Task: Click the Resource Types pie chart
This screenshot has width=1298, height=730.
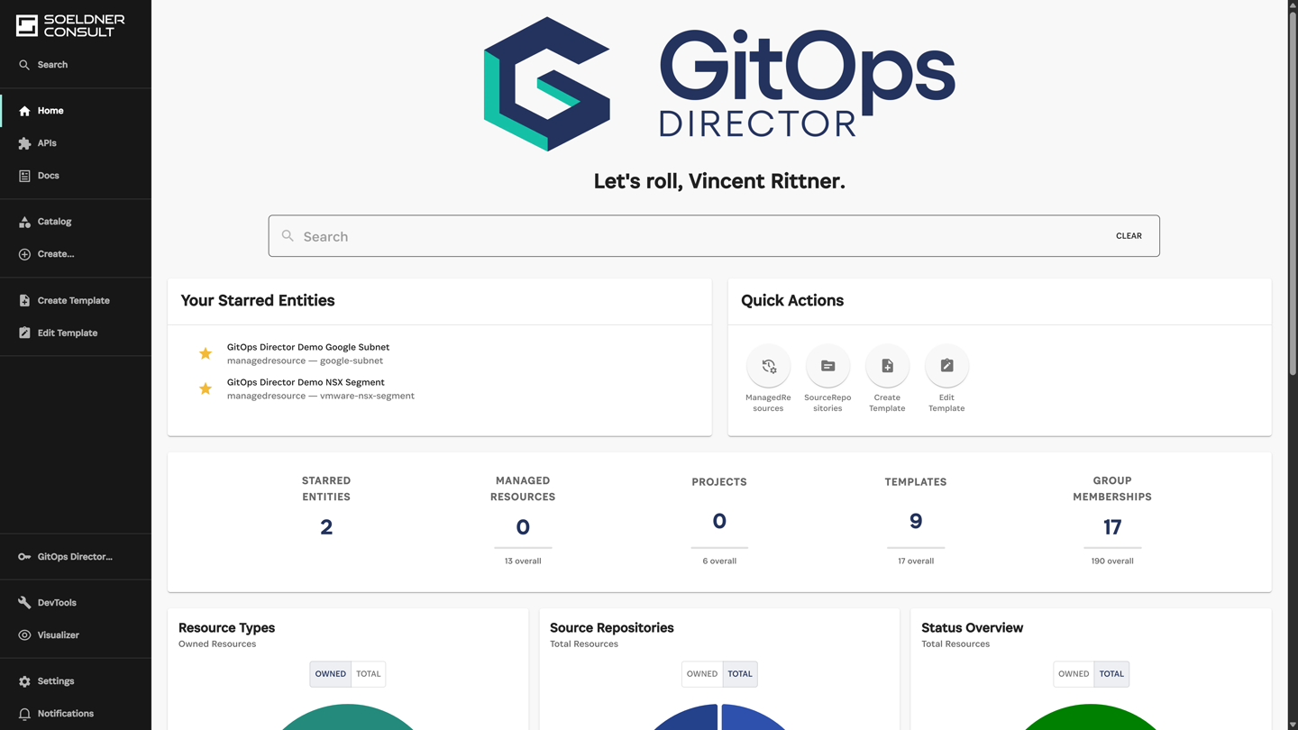Action: tap(348, 717)
